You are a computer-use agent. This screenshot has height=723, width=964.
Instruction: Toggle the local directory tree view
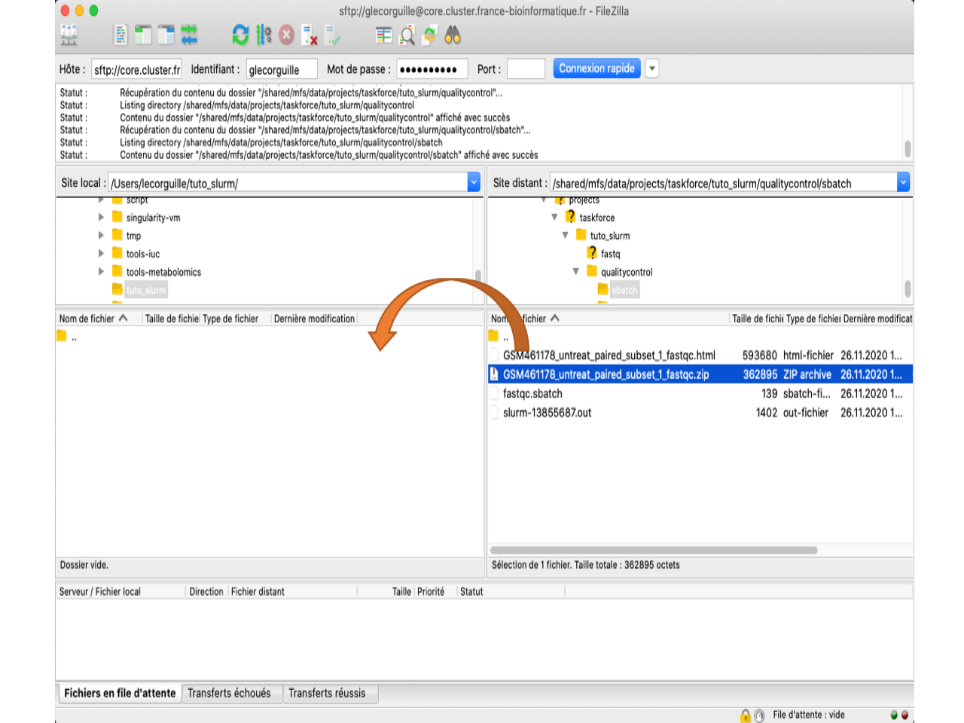click(143, 35)
